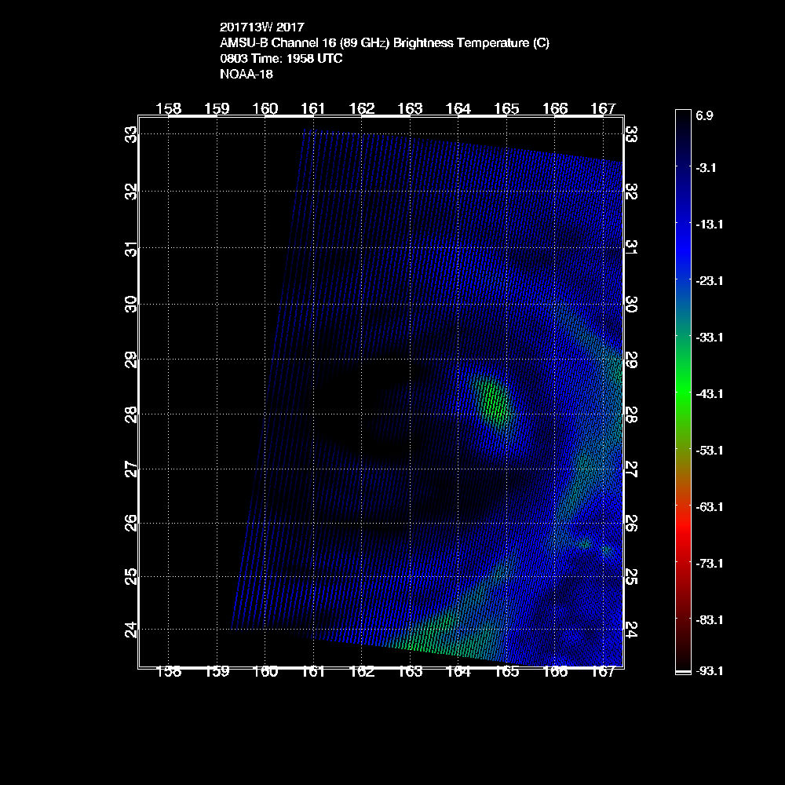This screenshot has height=785, width=785.
Task: Click the 162 longitude label on the bottom axis
Action: coord(362,671)
